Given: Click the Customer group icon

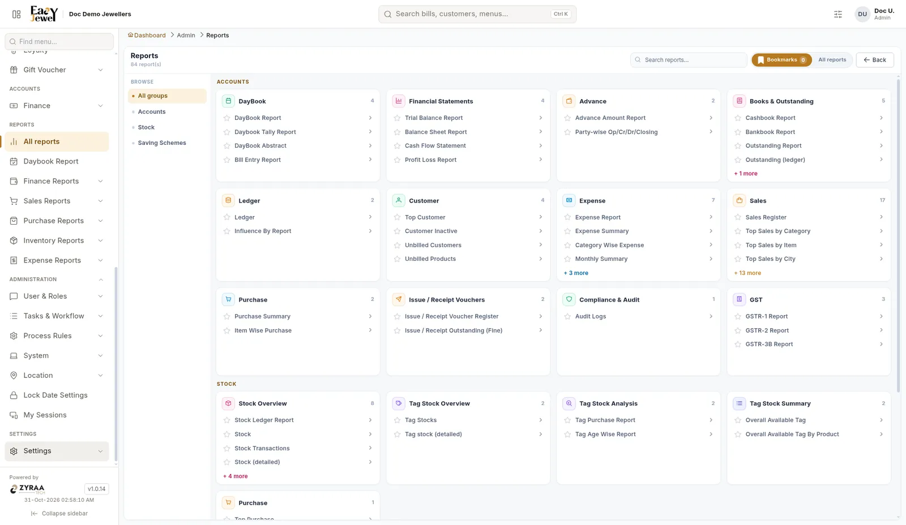Looking at the screenshot, I should tap(399, 200).
